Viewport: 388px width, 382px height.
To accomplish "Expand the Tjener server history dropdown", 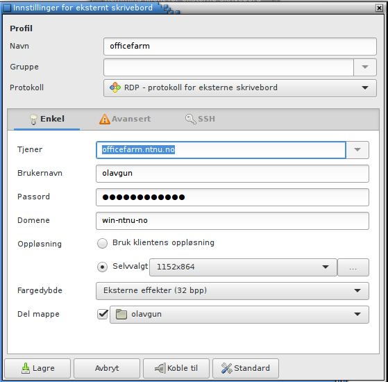I will pos(357,150).
